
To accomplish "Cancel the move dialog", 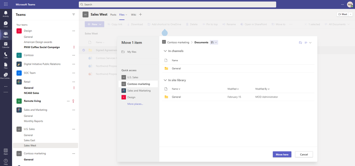I will click(x=304, y=155).
